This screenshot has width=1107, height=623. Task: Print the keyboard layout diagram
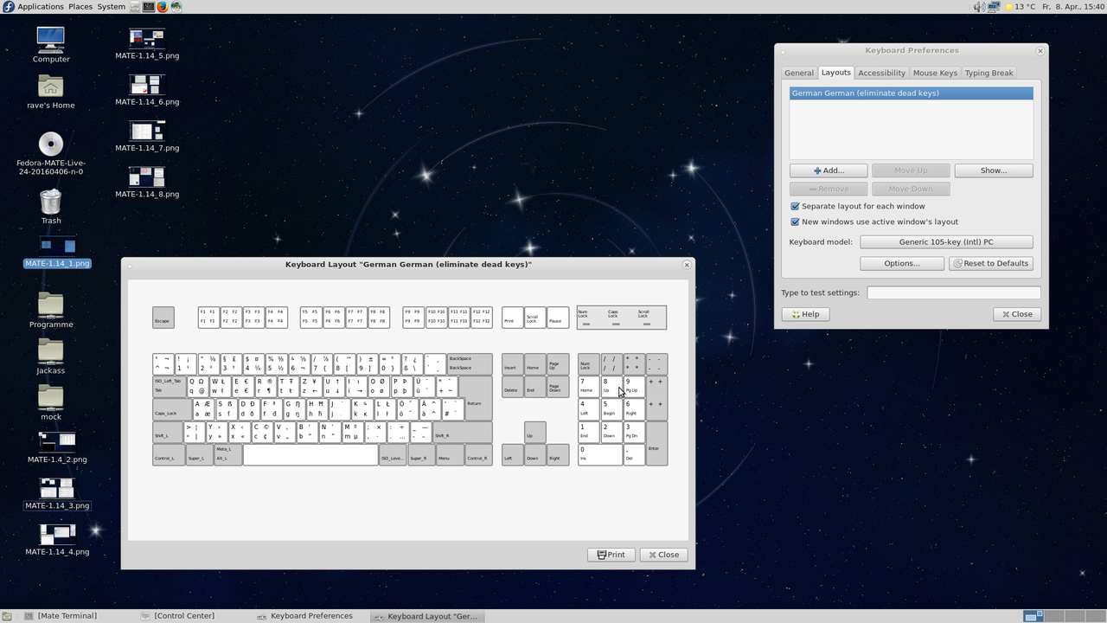pyautogui.click(x=611, y=555)
